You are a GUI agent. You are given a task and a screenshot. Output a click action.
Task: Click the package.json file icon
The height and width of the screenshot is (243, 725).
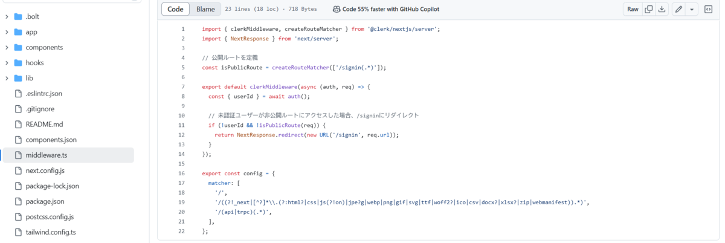[18, 201]
